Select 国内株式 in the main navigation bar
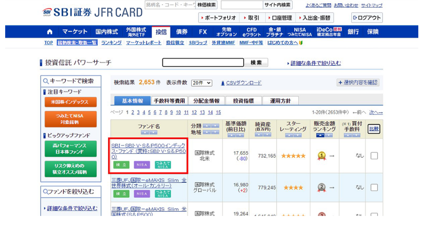 pyautogui.click(x=107, y=32)
